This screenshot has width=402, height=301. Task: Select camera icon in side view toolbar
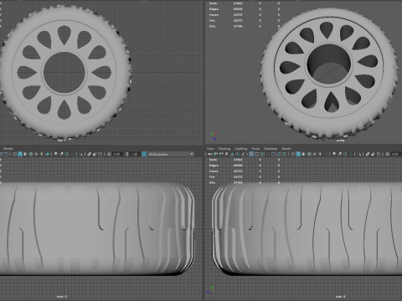[x=210, y=154]
